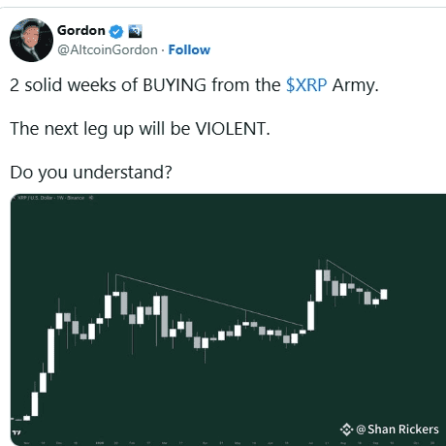Click the small icon after the chart title
The width and height of the screenshot is (446, 446).
(91, 198)
